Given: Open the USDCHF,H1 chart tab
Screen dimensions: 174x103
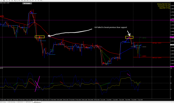Looking at the screenshot, I should [20, 102].
